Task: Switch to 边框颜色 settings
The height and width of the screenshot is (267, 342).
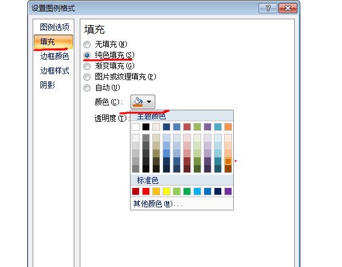Action: 54,56
